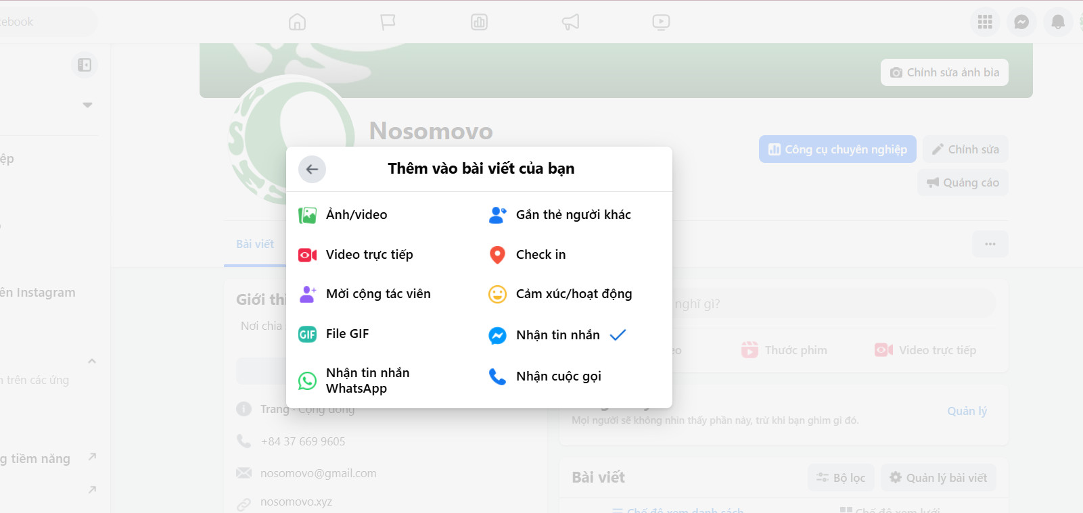Image resolution: width=1083 pixels, height=513 pixels.
Task: Click the Nosomovo profile picture
Action: (x=292, y=139)
